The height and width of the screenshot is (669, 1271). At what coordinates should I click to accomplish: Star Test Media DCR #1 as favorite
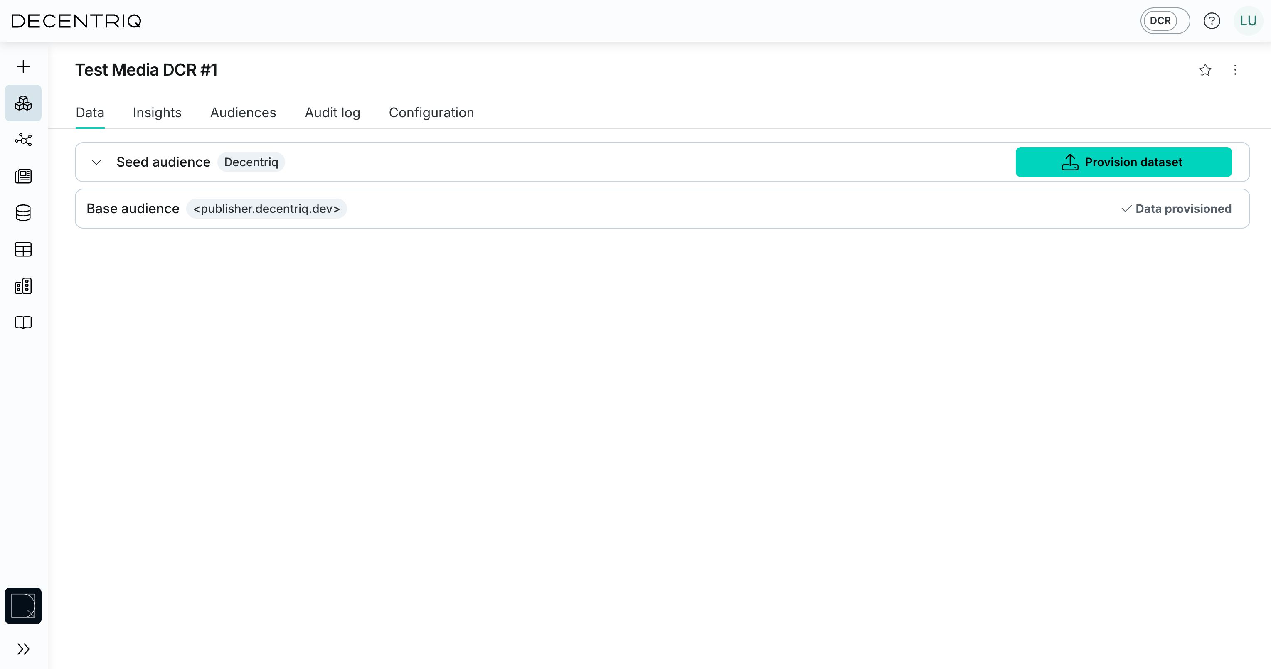coord(1205,70)
